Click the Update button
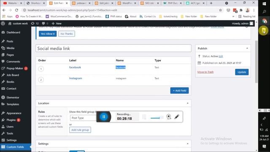The height and width of the screenshot is (152, 270). tap(242, 72)
